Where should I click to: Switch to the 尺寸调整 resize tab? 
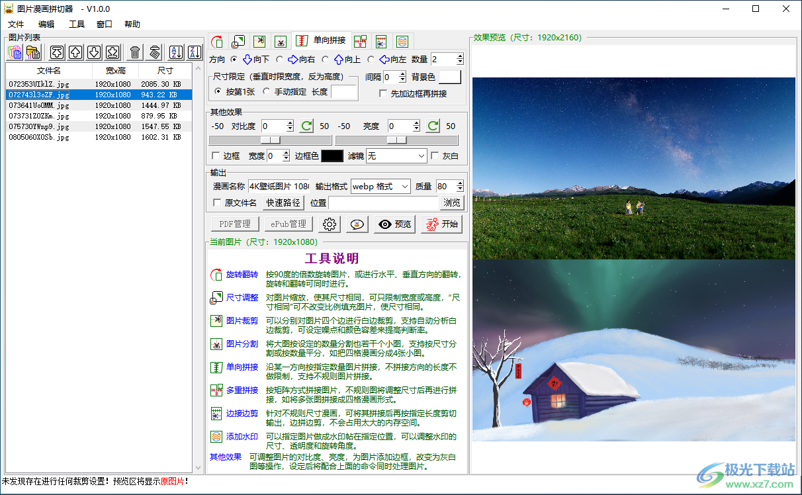pos(238,41)
